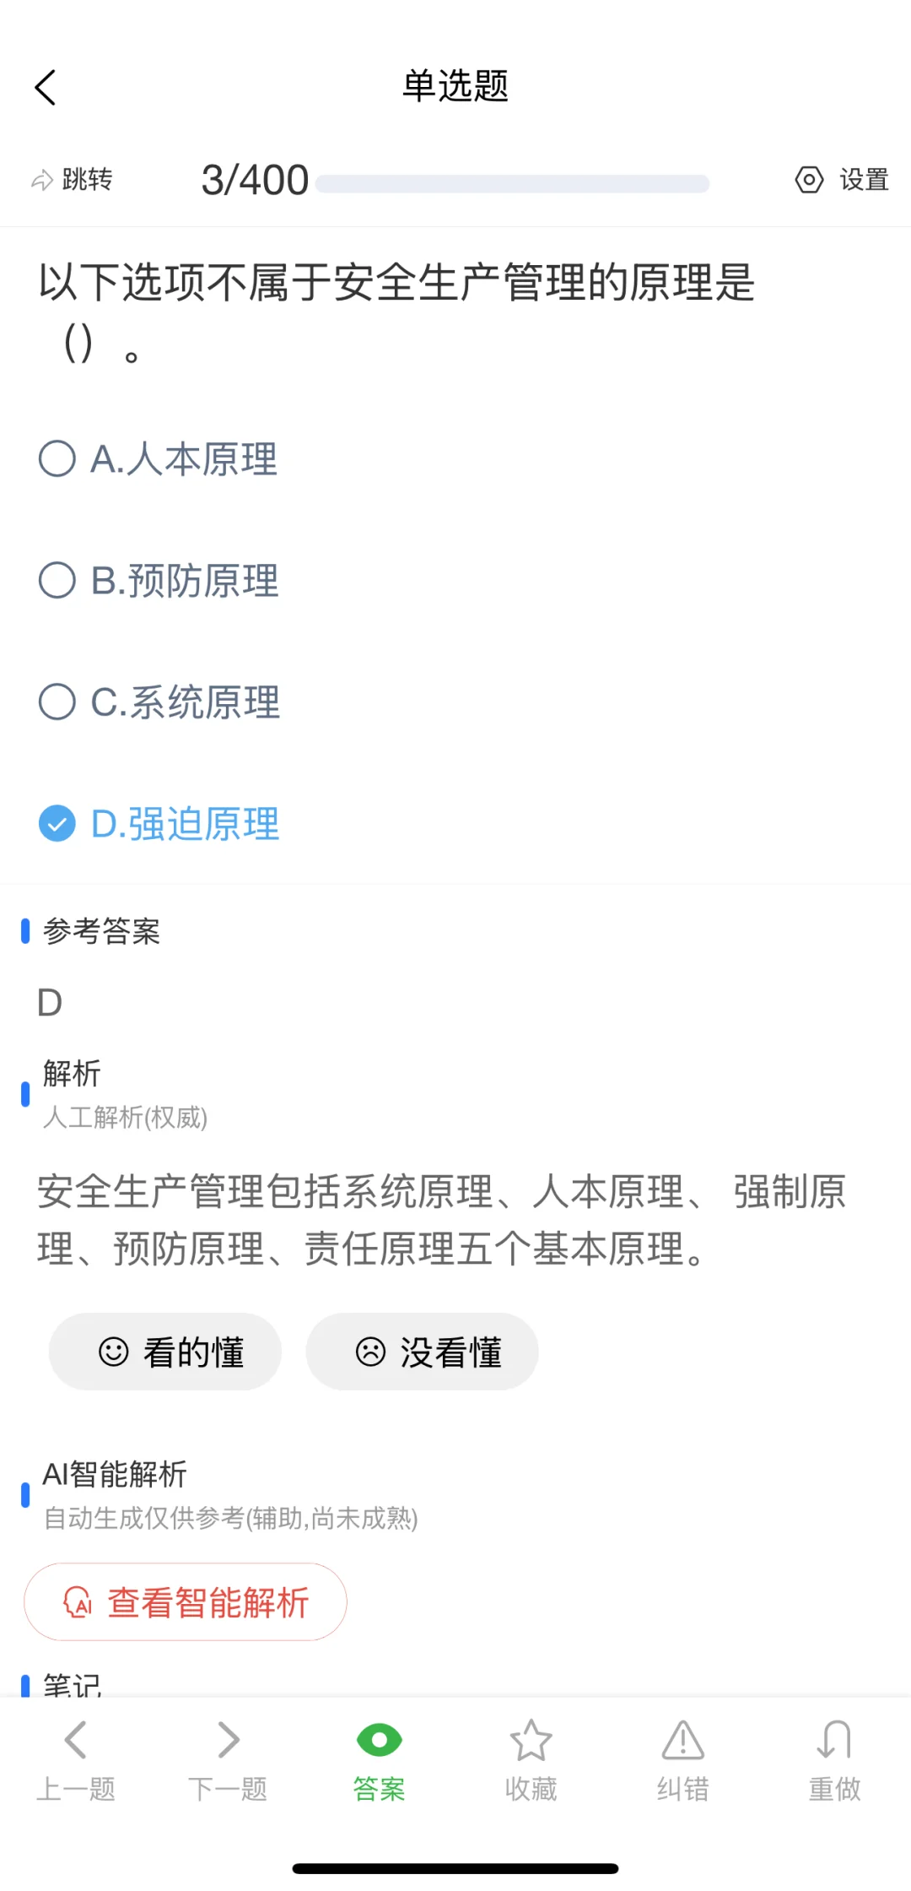Tap the back arrow at top left
The width and height of the screenshot is (911, 1891).
pos(46,87)
